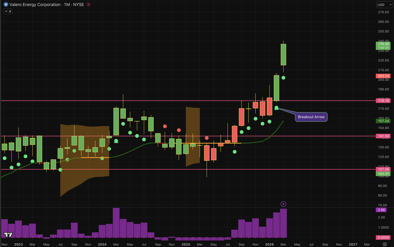
Task: Click the 14d 5h countdown label
Action: [383, 48]
